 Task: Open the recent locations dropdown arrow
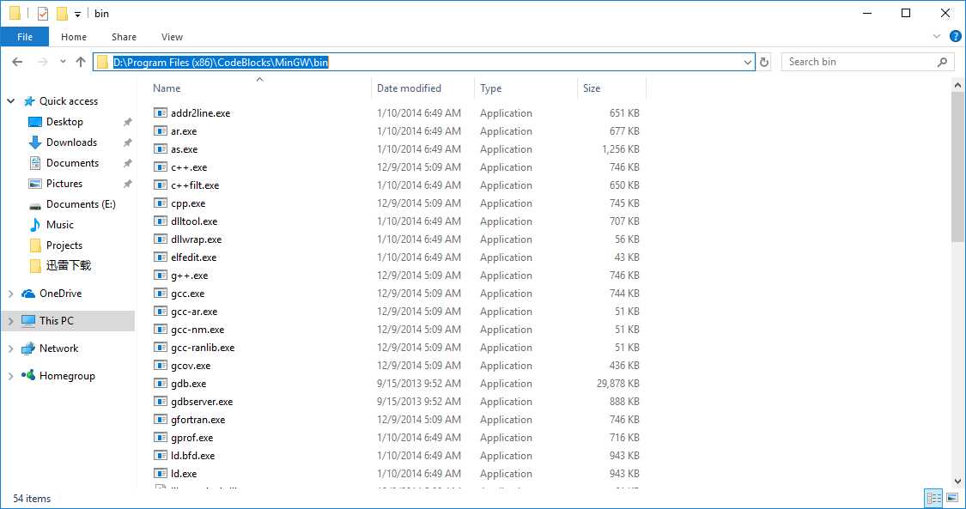(x=63, y=62)
